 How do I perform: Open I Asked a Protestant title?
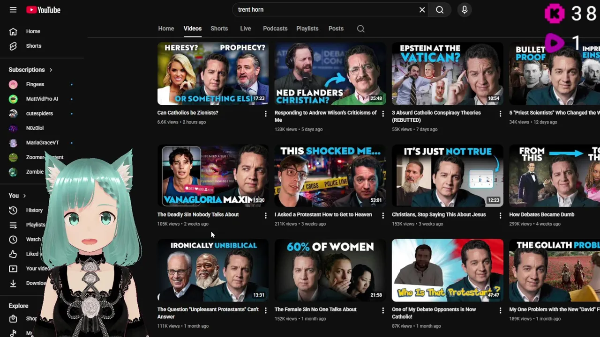(x=323, y=214)
